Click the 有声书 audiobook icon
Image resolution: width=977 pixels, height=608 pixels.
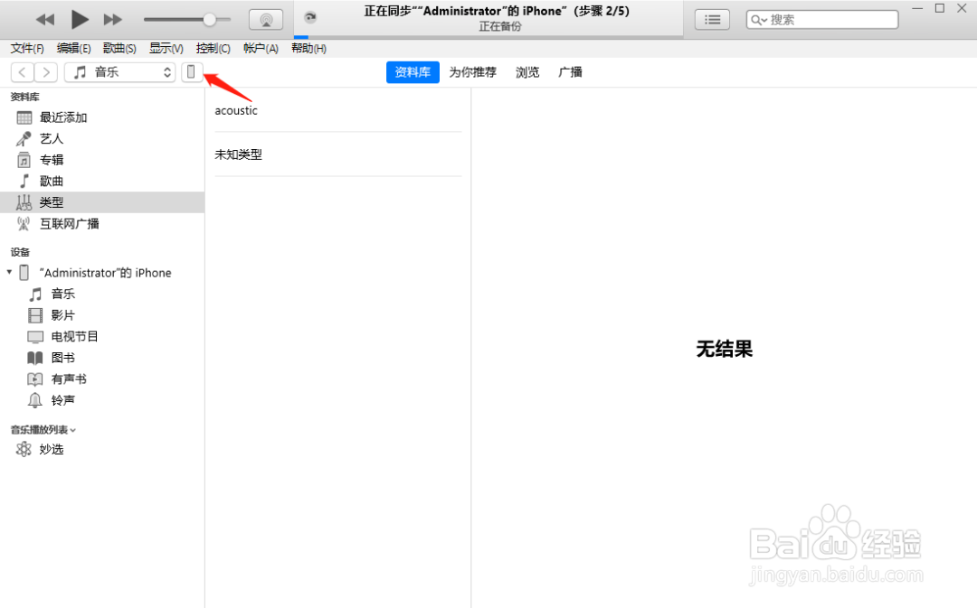[x=35, y=379]
